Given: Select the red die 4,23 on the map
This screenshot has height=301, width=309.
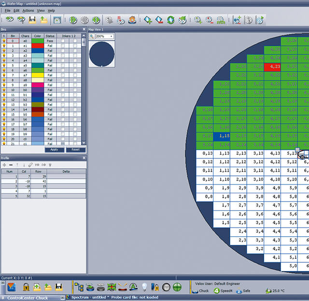Looking at the screenshot, I should click(272, 67).
